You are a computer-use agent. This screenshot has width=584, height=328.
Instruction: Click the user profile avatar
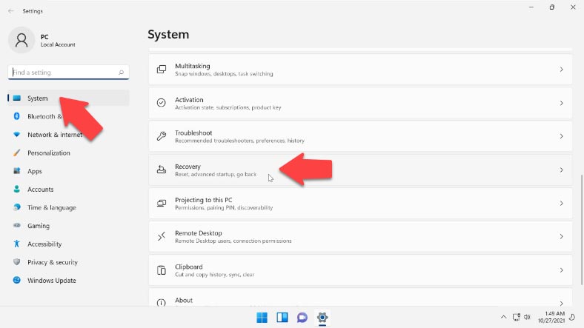point(21,40)
